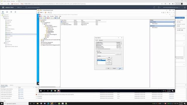Click the Server name input field
187x105 pixels.
point(106,54)
